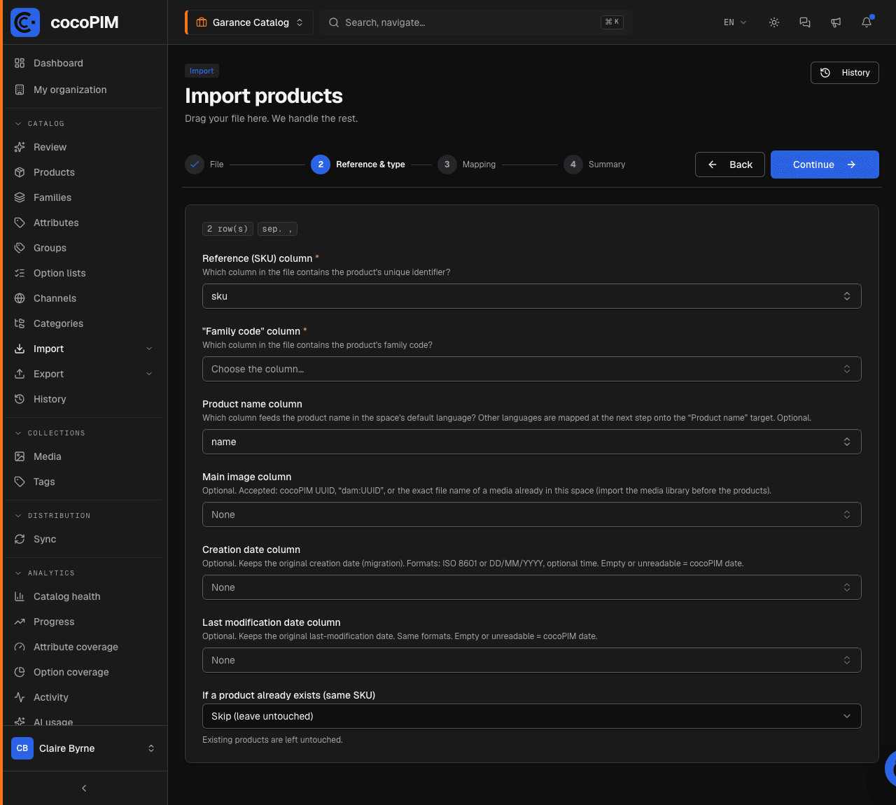Open the EN language selector

pyautogui.click(x=735, y=22)
